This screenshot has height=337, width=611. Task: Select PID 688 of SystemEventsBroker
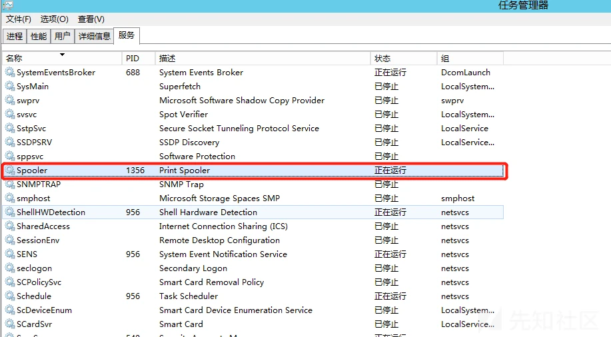point(133,72)
